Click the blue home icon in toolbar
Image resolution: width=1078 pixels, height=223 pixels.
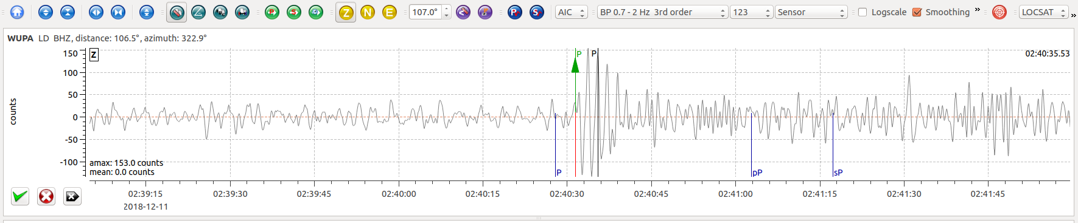(17, 12)
